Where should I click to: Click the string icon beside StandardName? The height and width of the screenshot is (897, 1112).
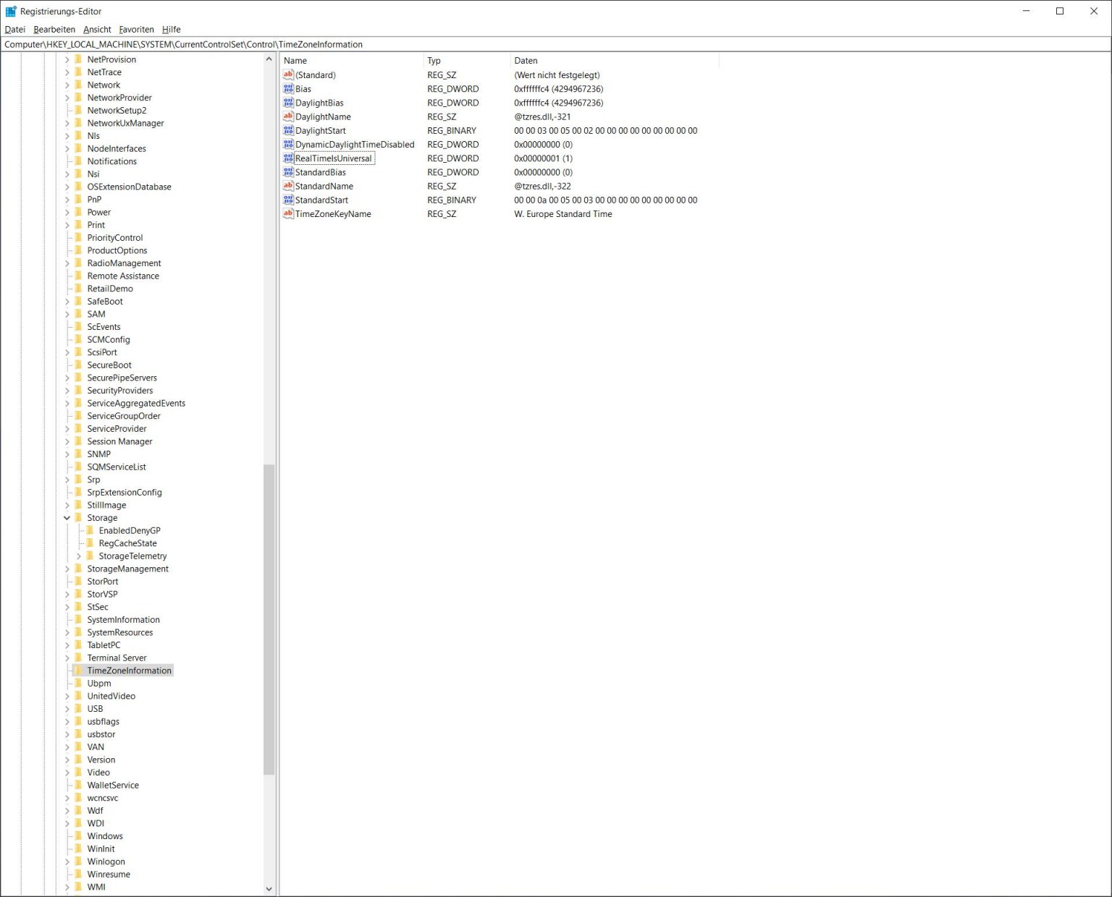288,186
